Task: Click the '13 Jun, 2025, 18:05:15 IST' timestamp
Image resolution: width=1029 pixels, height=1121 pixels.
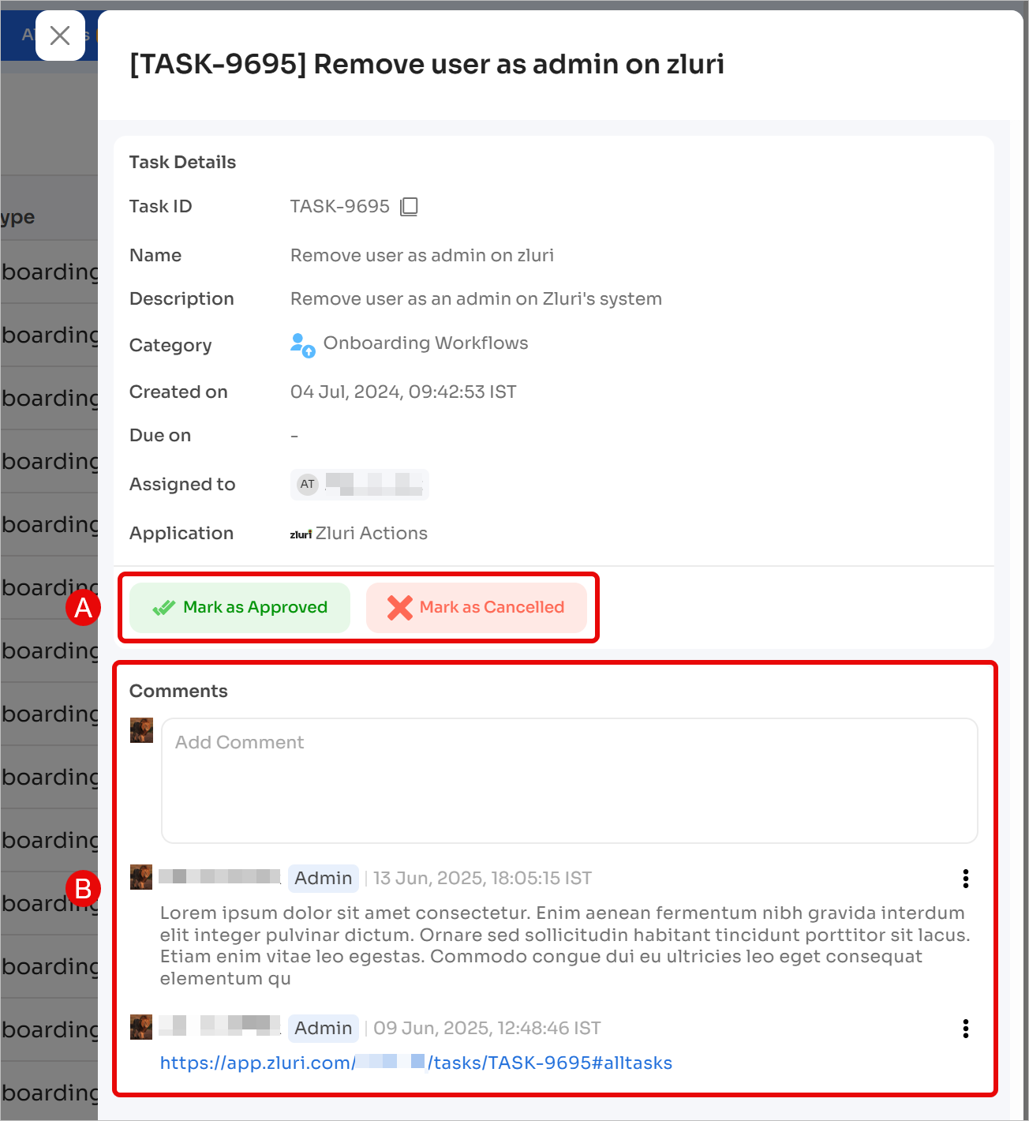Action: click(x=482, y=878)
